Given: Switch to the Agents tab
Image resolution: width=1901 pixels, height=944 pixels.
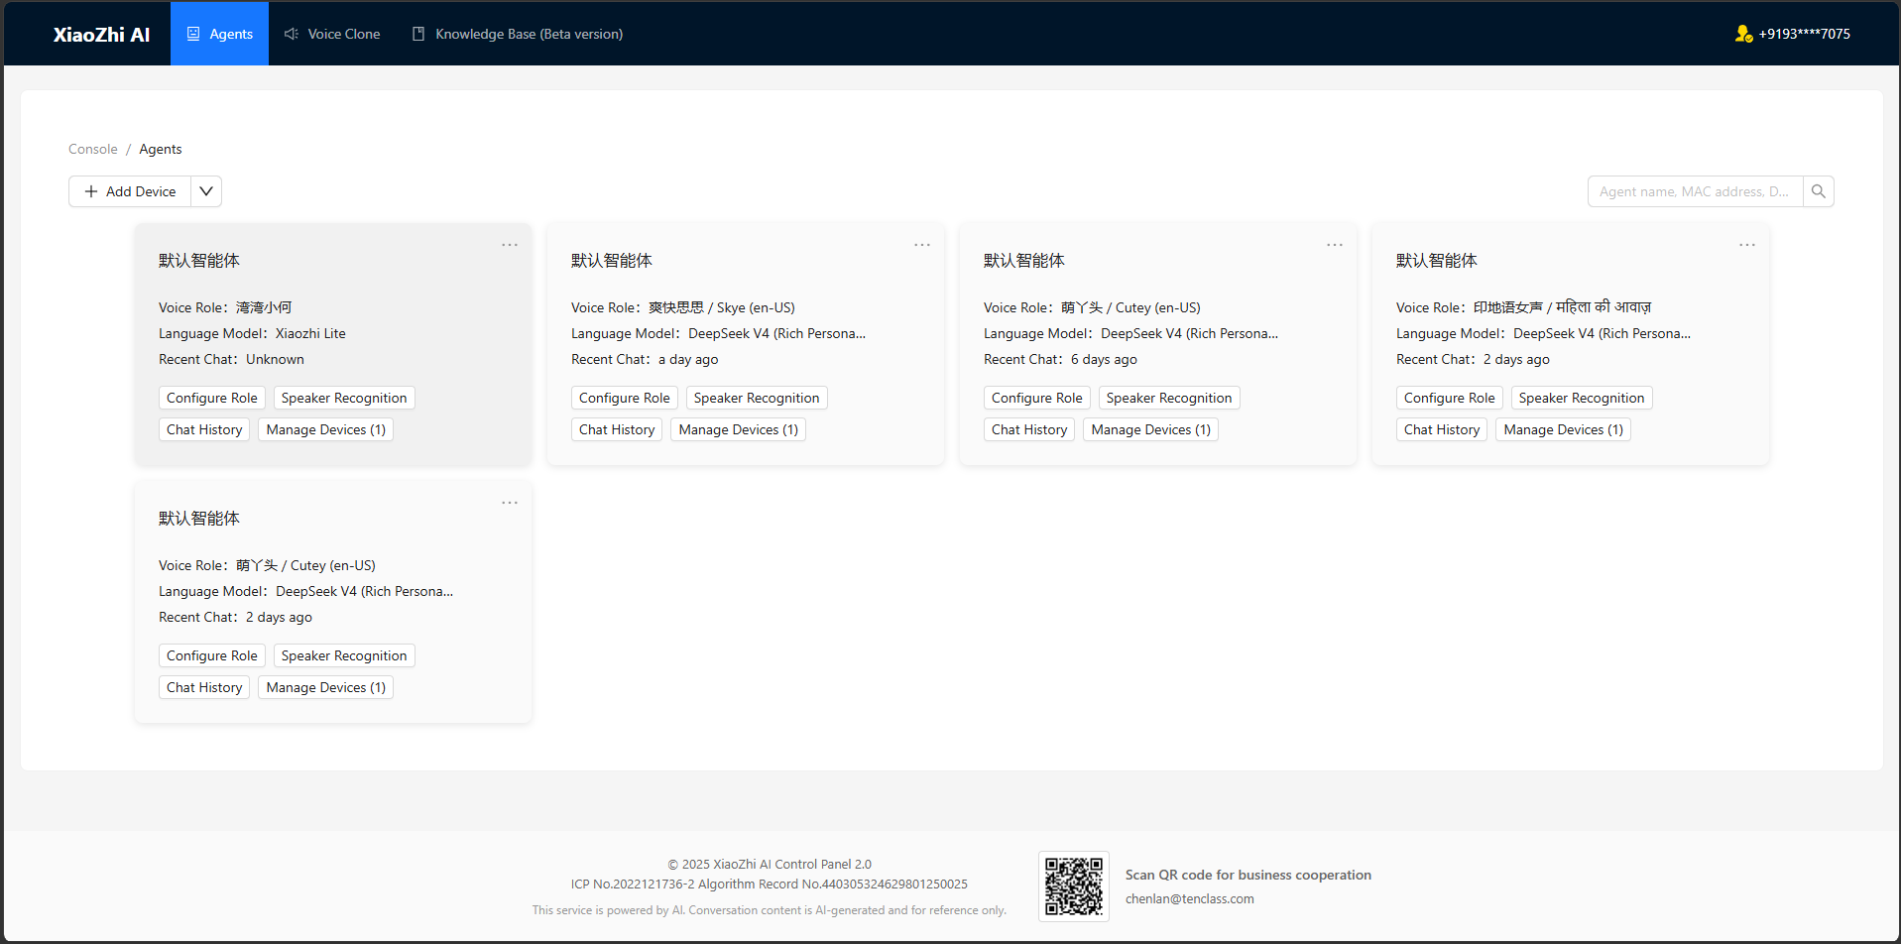Looking at the screenshot, I should (219, 34).
